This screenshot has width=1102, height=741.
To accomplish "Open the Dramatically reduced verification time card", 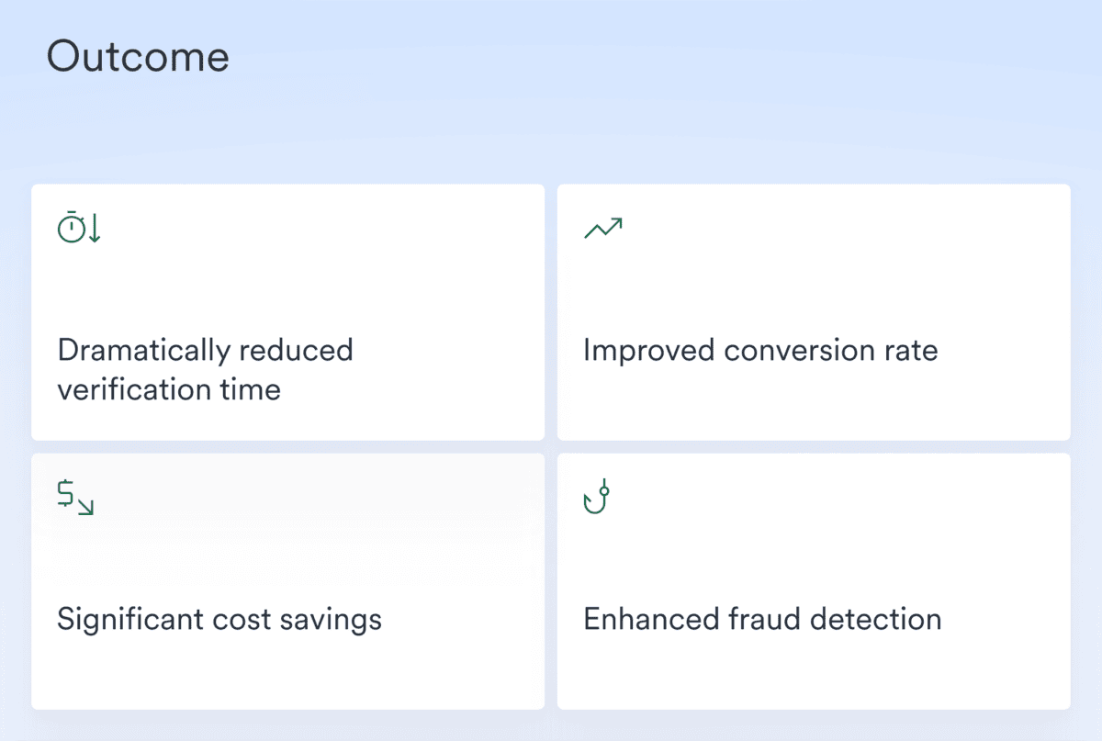I will click(x=288, y=312).
